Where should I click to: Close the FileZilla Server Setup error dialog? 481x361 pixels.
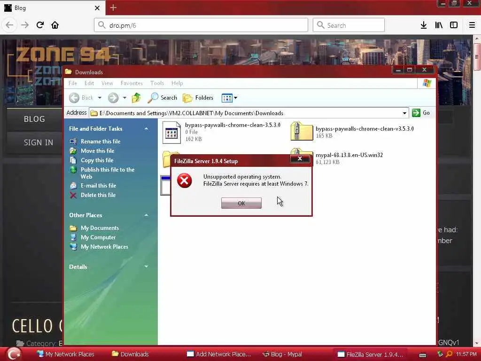pyautogui.click(x=300, y=159)
